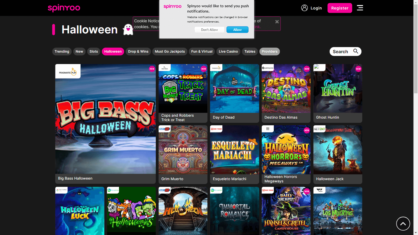This screenshot has height=235, width=418.
Task: Launch the Esqueleto Mariachi game tile
Action: 234,150
